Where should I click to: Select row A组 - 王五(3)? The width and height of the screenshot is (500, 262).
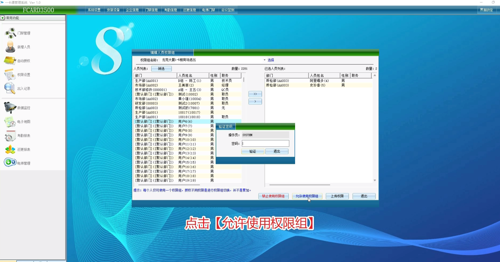[188, 90]
